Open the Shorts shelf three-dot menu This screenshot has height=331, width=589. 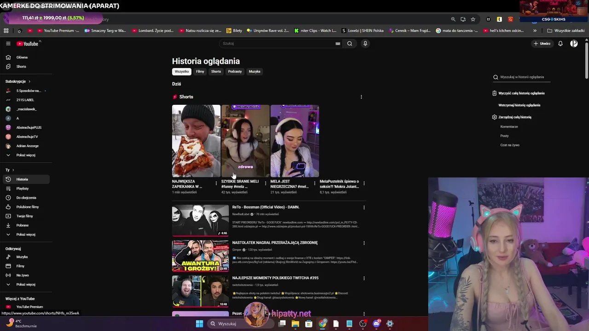(x=361, y=97)
